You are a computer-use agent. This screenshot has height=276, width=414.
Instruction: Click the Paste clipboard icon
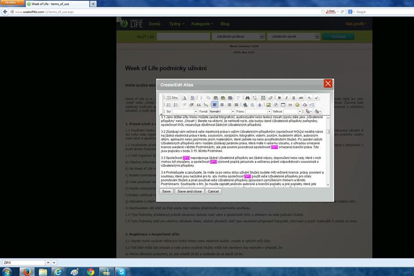216,98
